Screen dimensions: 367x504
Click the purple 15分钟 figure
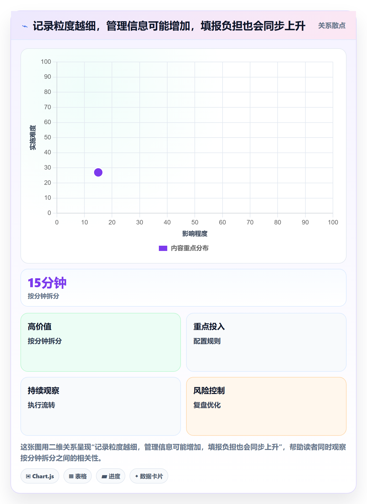[x=47, y=283]
